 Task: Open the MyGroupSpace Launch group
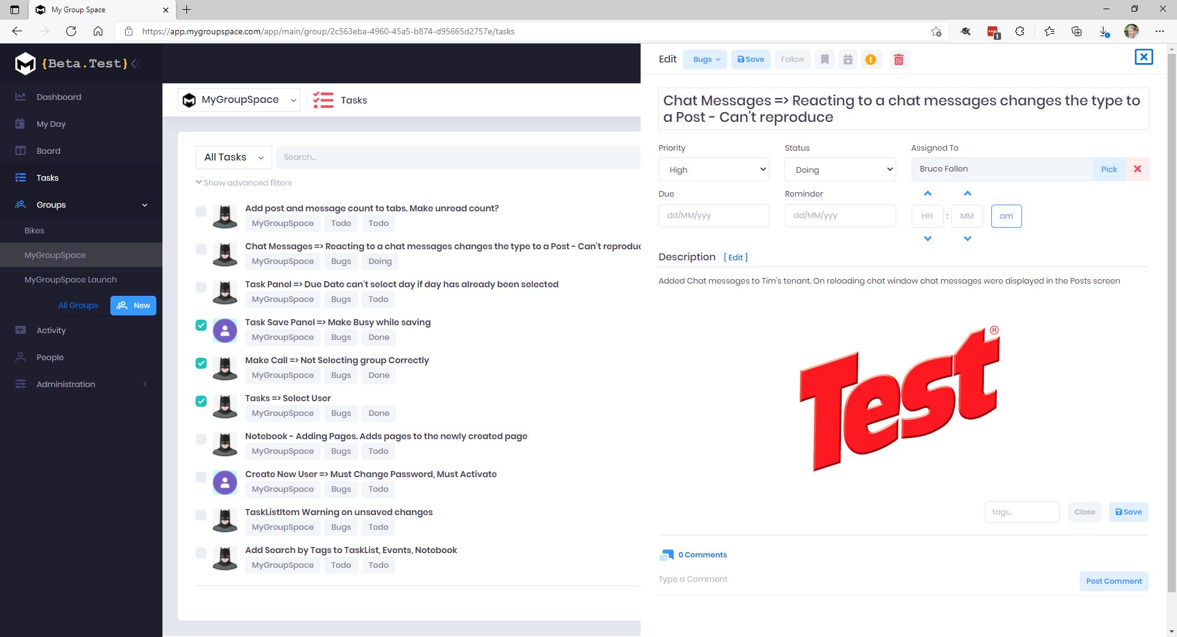(81, 279)
